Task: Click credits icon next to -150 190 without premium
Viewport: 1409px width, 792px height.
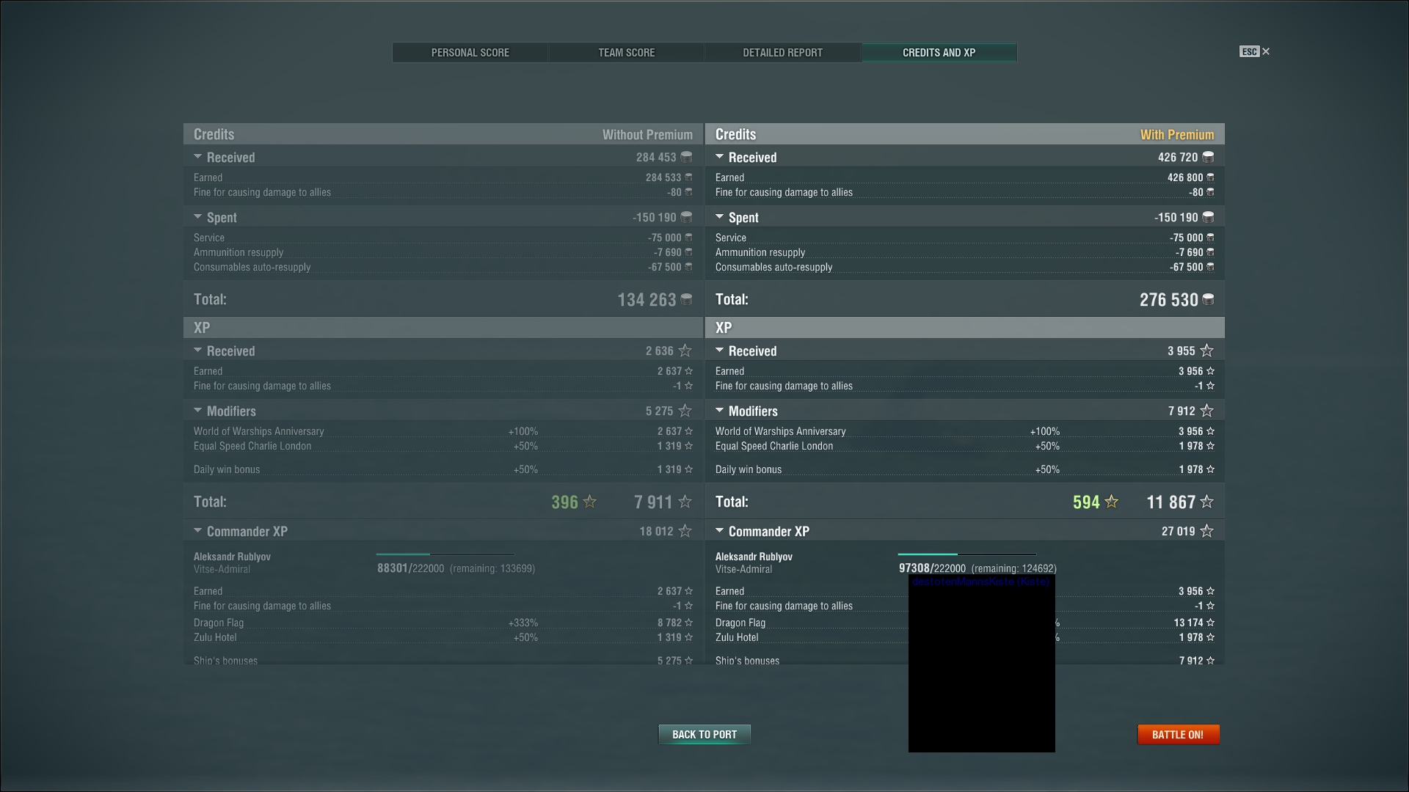Action: pos(686,217)
